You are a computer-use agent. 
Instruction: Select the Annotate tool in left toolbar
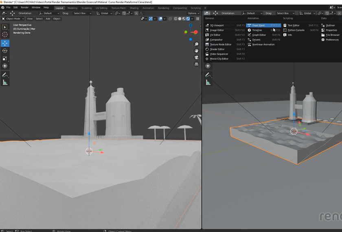pyautogui.click(x=5, y=75)
